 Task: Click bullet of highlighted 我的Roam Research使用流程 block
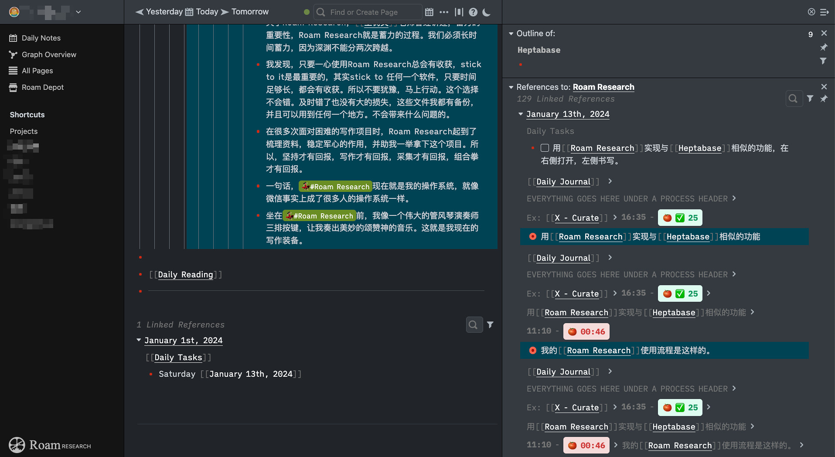tap(532, 351)
